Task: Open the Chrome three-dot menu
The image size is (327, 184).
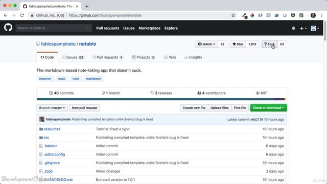Action: point(321,15)
